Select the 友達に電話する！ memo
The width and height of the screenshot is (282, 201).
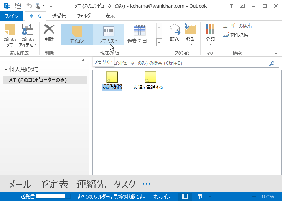tap(150, 81)
